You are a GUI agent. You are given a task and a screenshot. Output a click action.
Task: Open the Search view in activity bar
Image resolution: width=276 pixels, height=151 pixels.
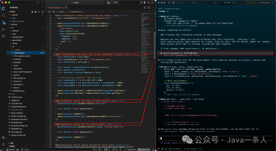point(3,15)
